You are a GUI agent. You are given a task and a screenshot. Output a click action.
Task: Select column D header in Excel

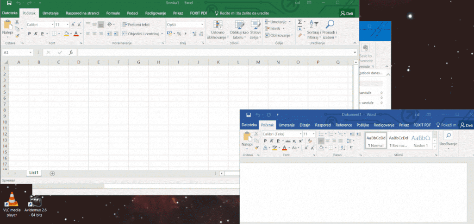pyautogui.click(x=79, y=62)
